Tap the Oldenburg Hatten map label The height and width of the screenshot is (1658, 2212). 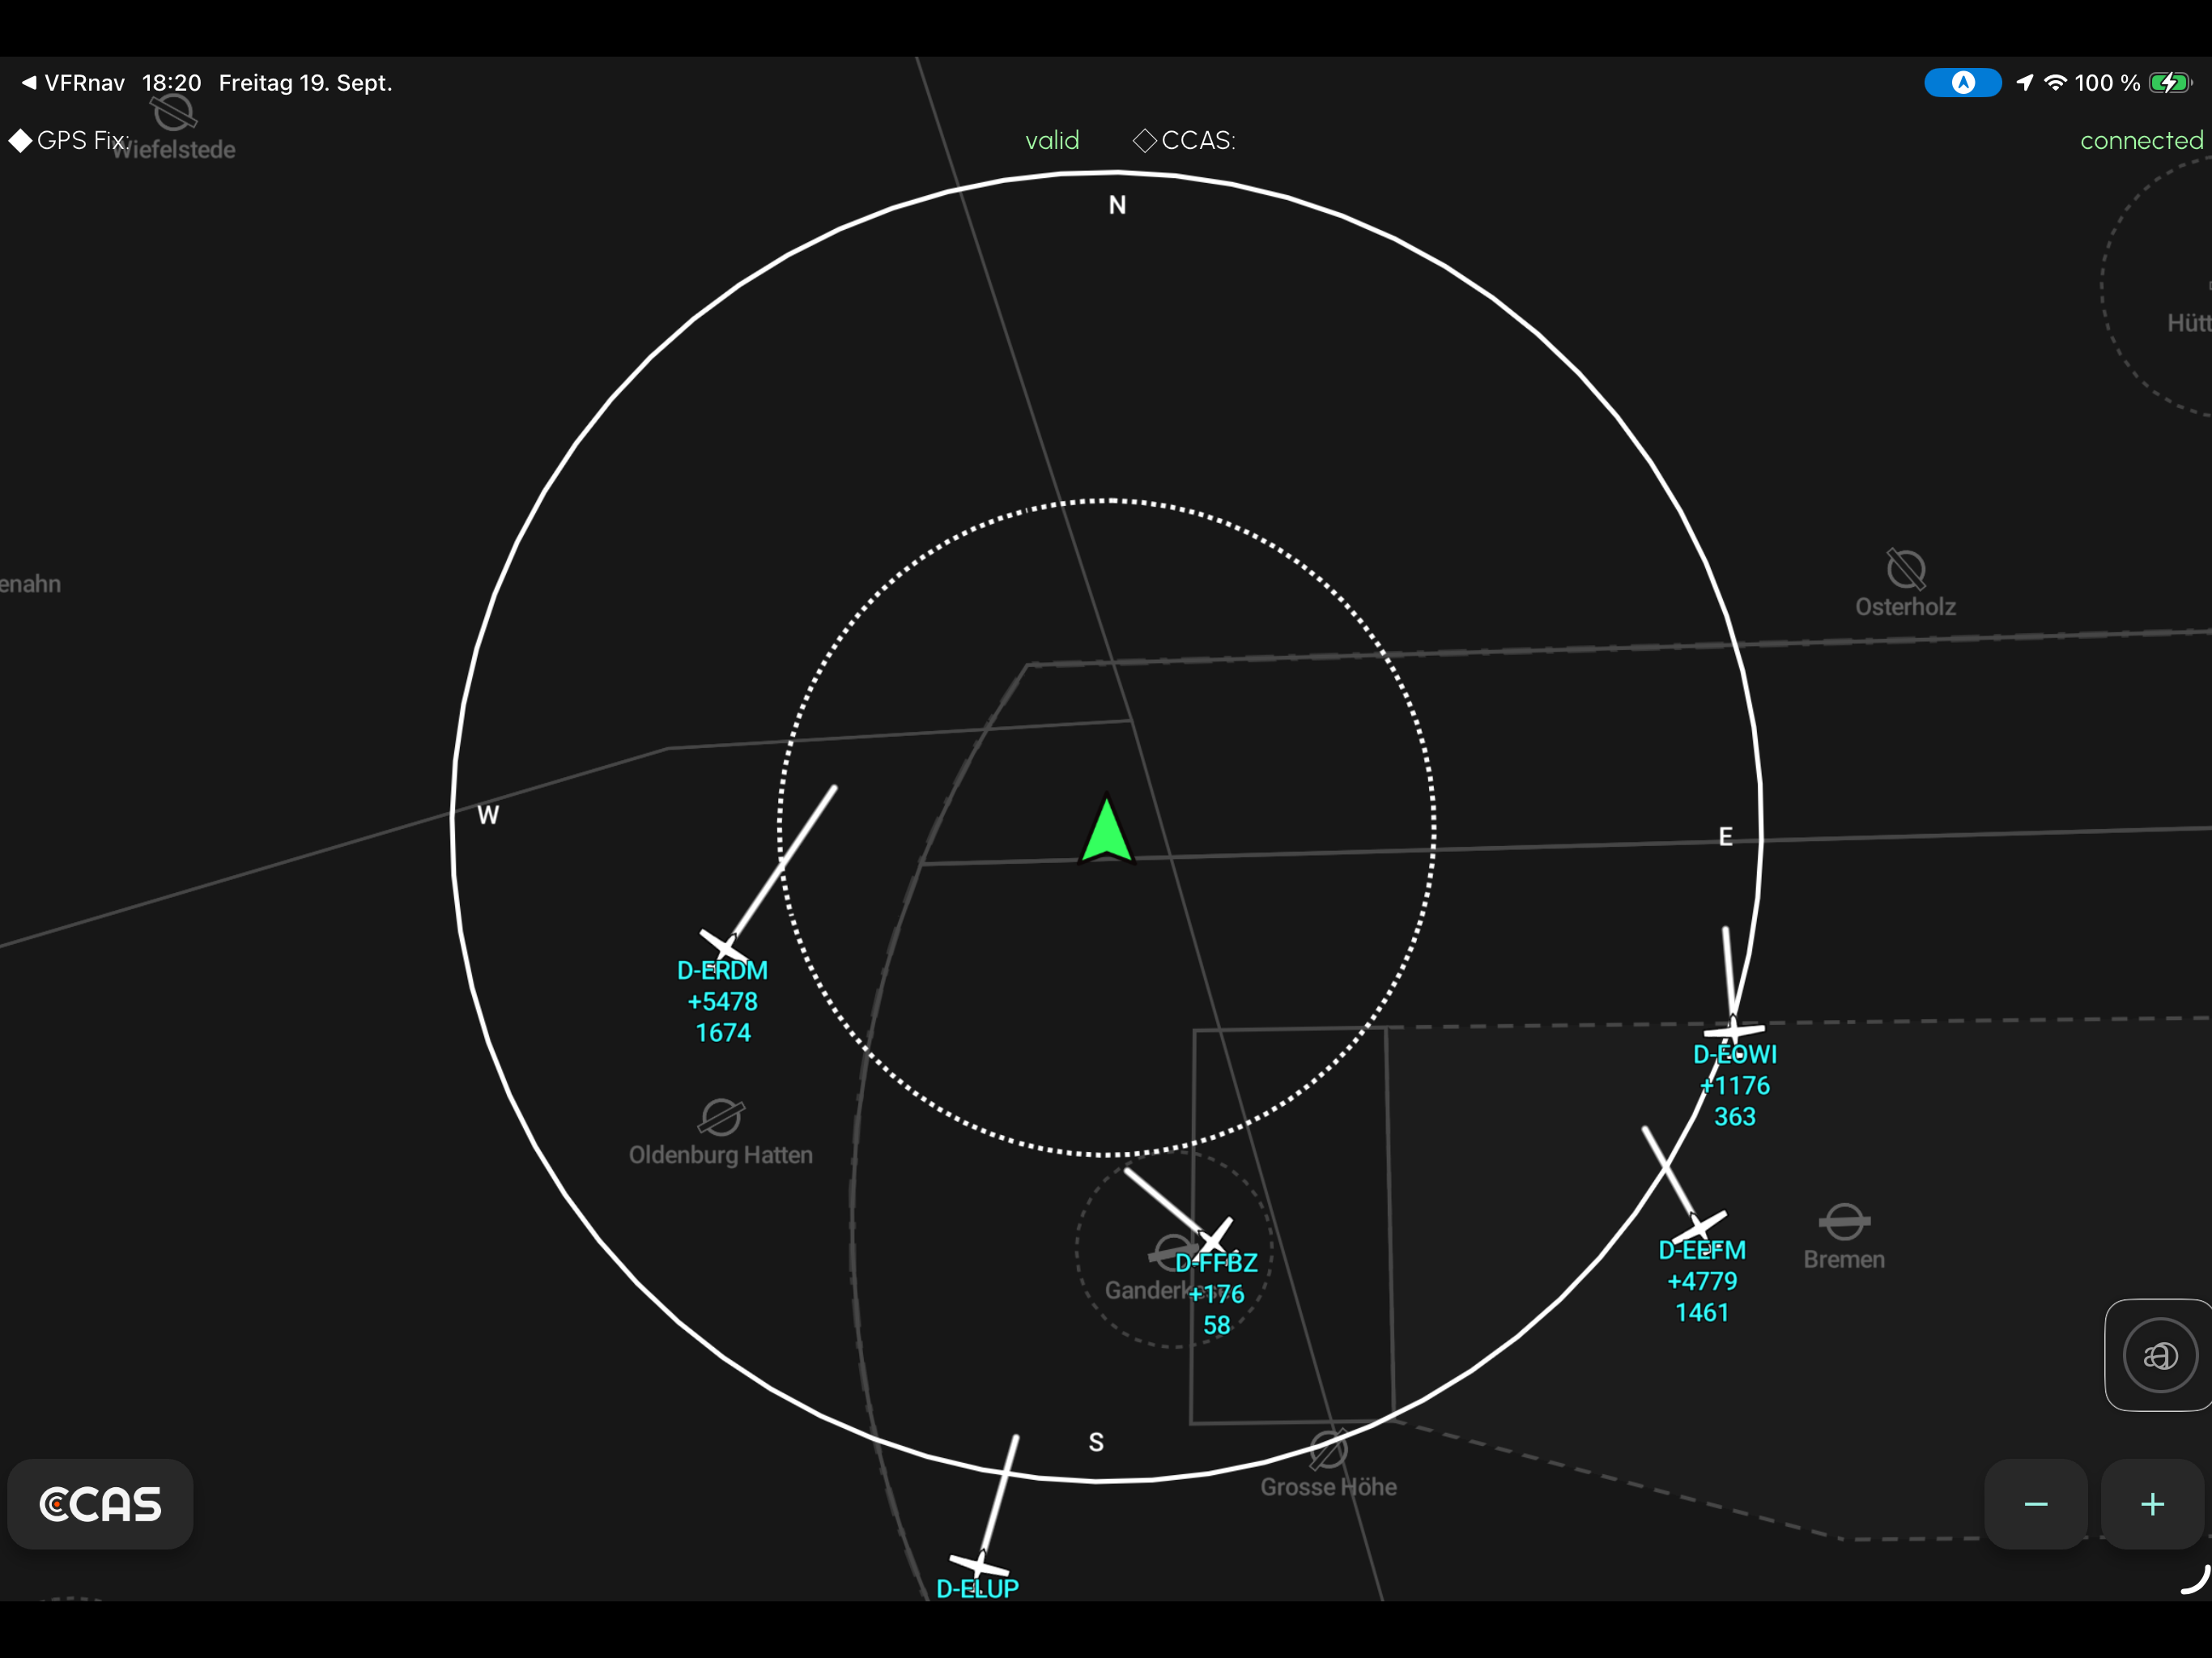click(x=720, y=1155)
